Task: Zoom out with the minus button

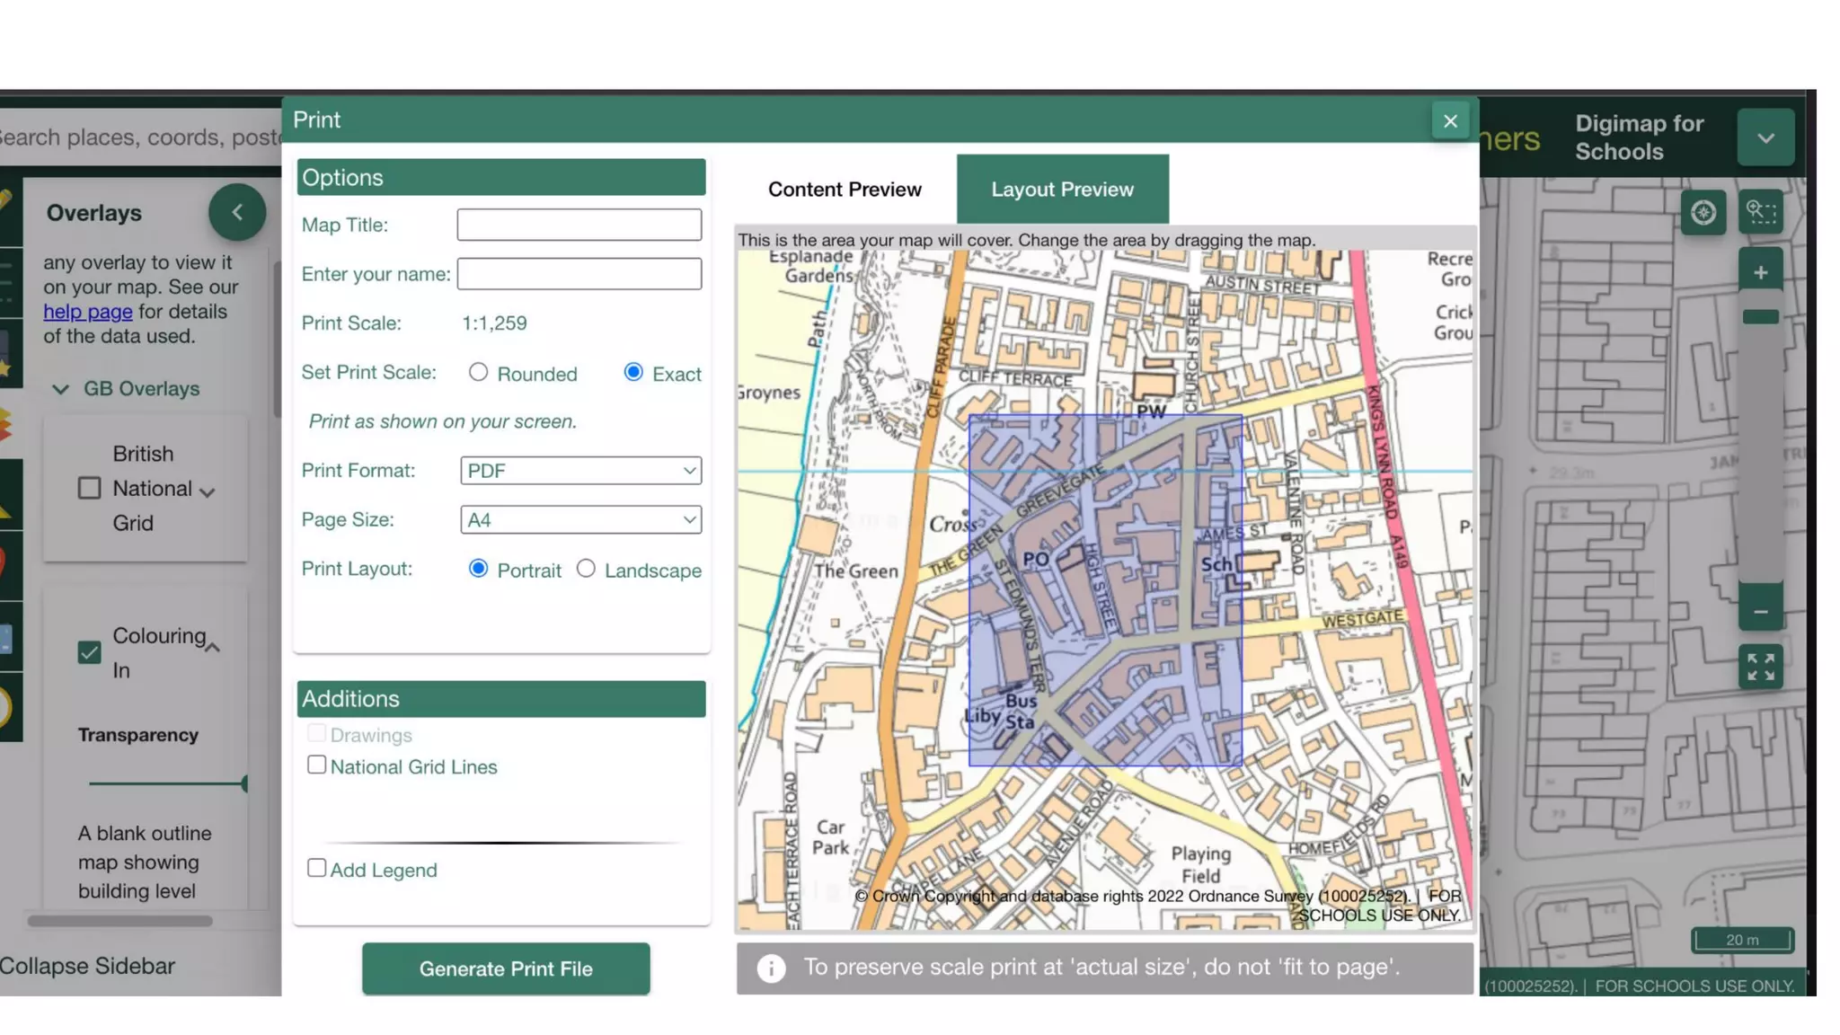Action: click(x=1760, y=612)
